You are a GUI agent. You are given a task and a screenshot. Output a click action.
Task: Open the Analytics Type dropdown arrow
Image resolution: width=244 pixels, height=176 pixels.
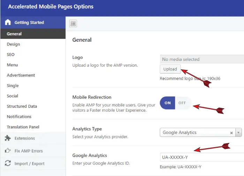238,133
